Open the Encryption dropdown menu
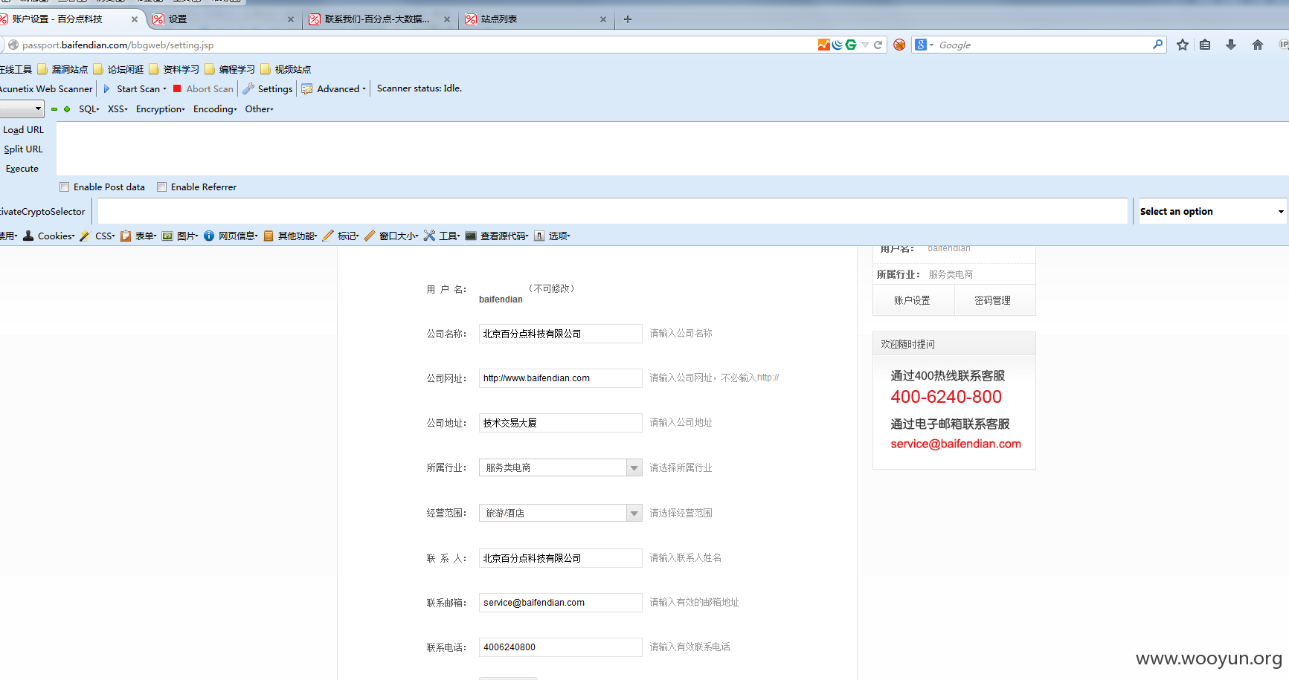 tap(161, 109)
